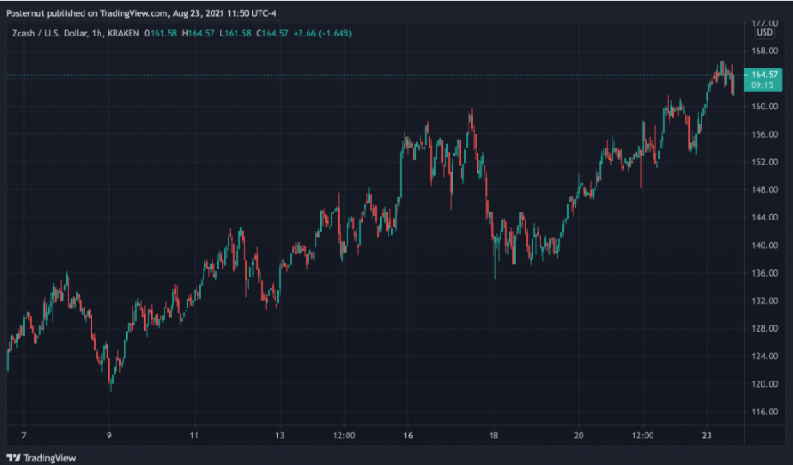Click the published header text with Aug 23, 2021

pos(141,13)
